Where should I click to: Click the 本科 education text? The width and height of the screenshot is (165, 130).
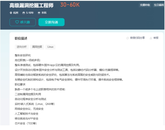pos(44,13)
